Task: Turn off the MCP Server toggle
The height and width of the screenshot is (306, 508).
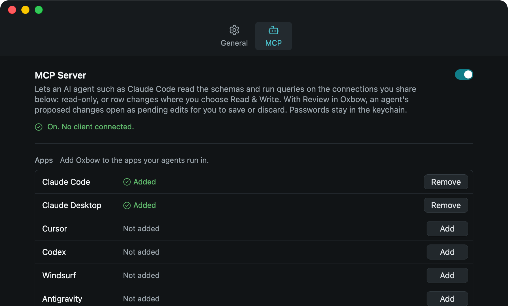Action: [464, 74]
